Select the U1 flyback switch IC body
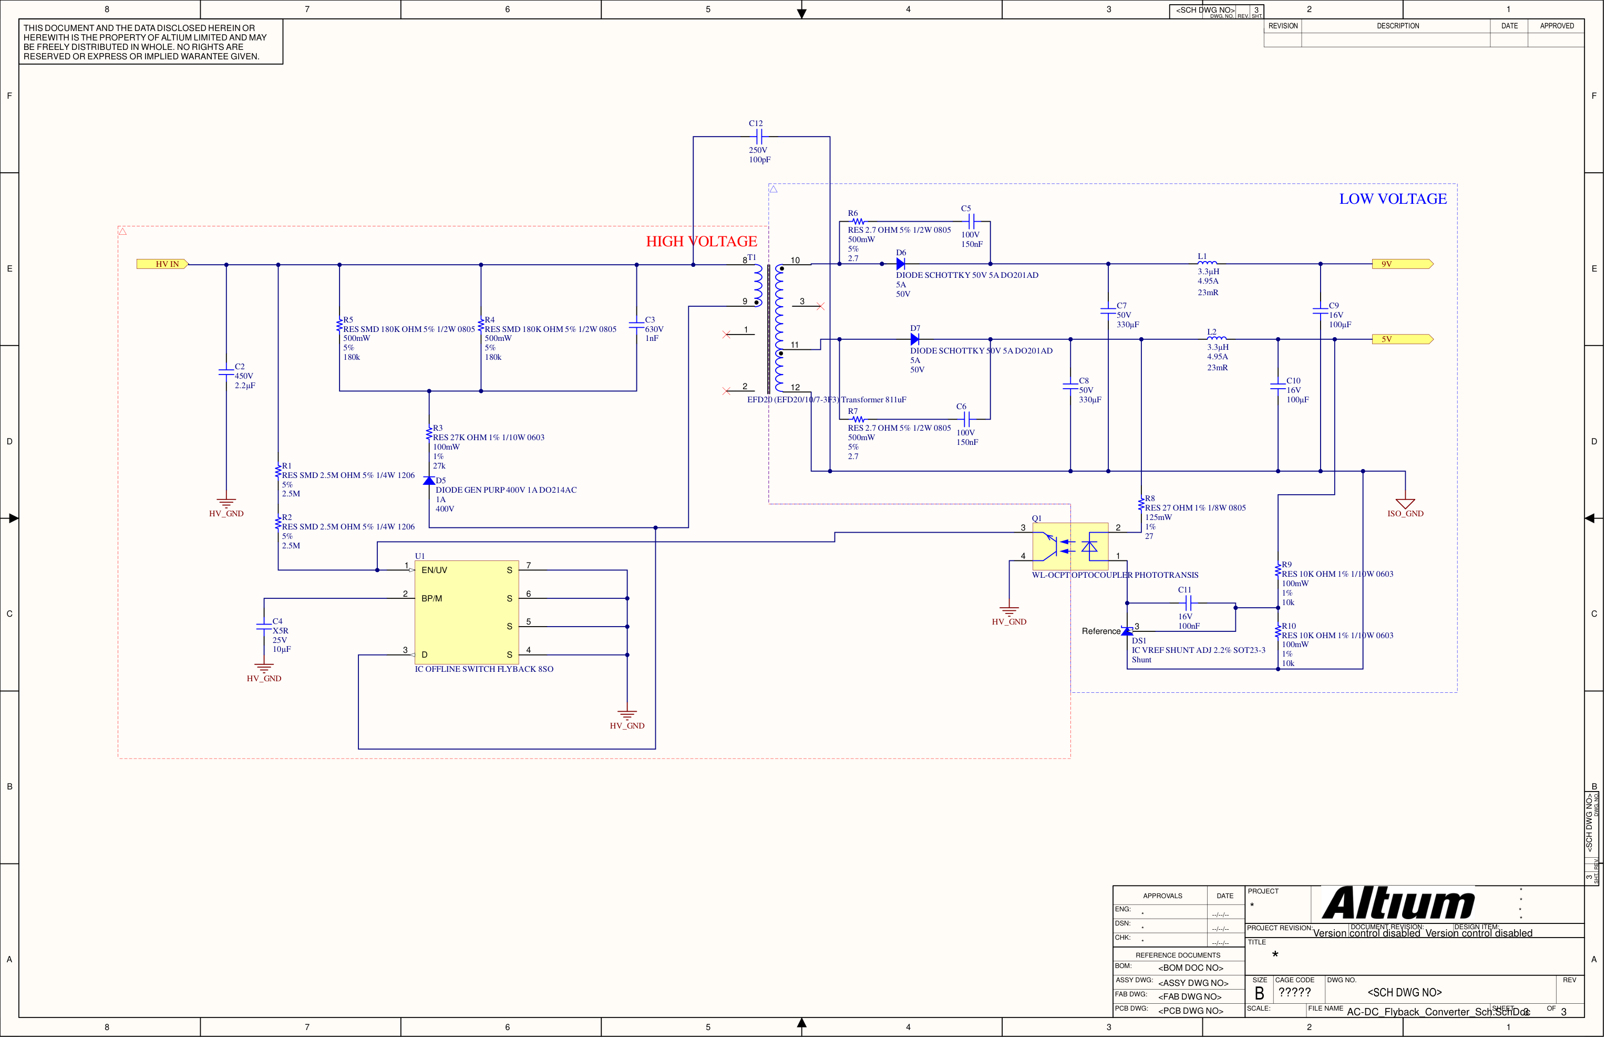The width and height of the screenshot is (1607, 1040). point(467,612)
